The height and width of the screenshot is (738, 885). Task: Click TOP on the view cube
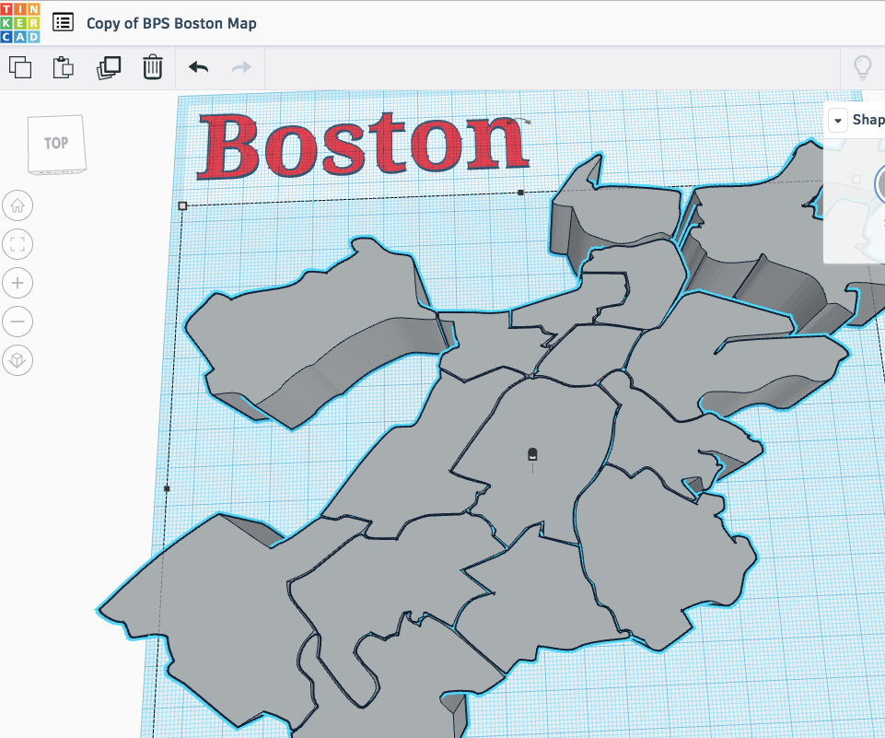coord(56,144)
